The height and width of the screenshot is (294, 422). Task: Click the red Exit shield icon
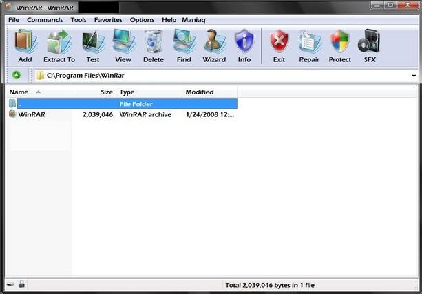click(279, 42)
